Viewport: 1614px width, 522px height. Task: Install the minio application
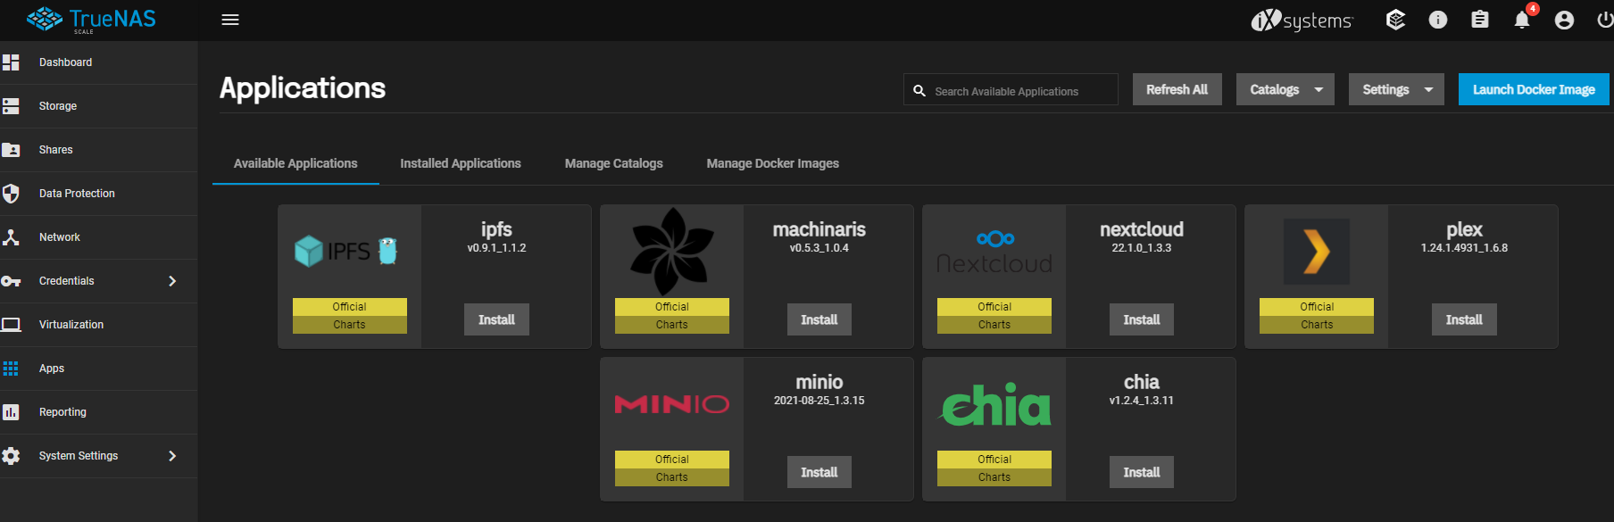pyautogui.click(x=819, y=472)
